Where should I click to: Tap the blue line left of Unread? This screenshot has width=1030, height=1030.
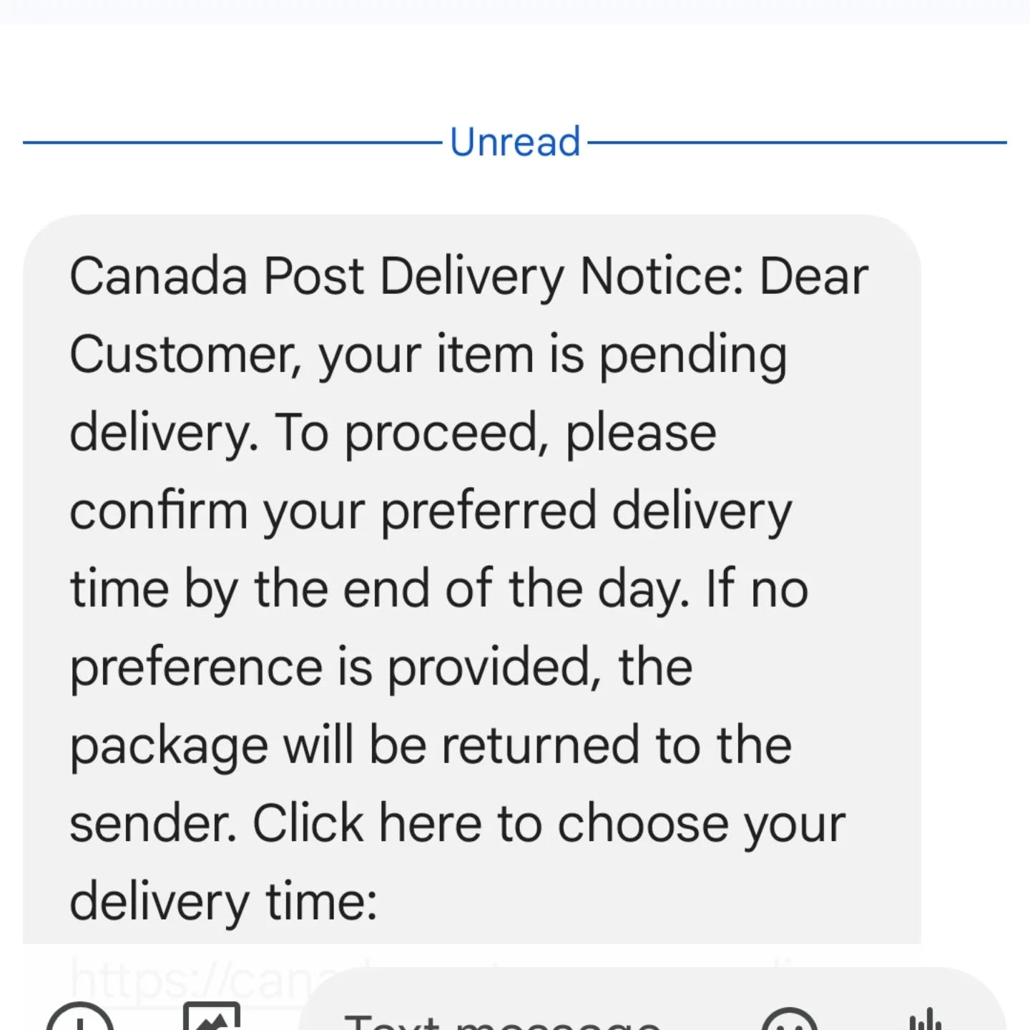[x=232, y=142]
